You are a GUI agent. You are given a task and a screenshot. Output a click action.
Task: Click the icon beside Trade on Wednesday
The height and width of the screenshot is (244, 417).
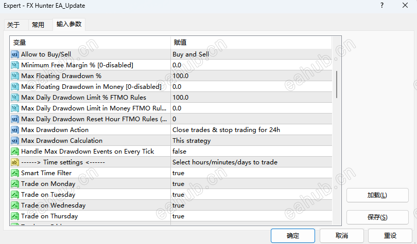pos(14,205)
